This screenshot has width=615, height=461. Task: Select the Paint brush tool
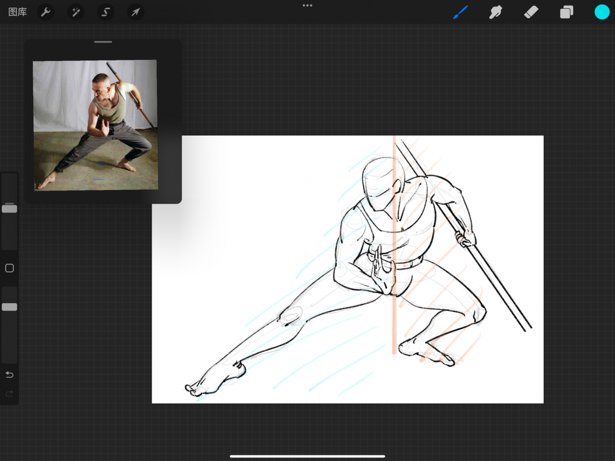point(460,12)
